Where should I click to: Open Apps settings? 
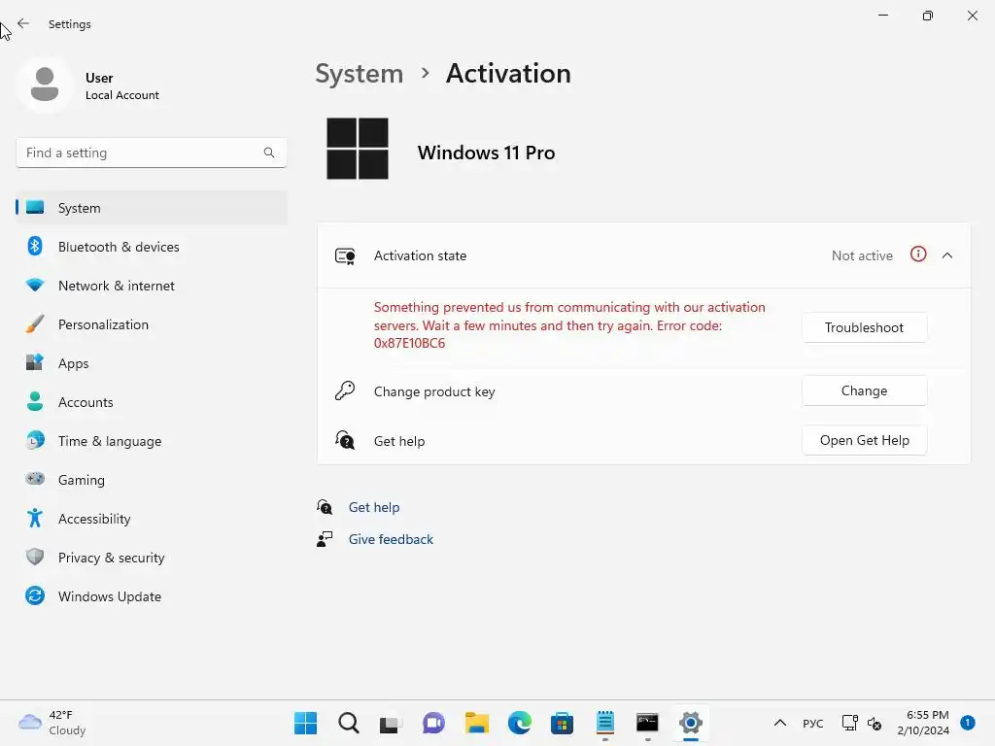tap(152, 363)
